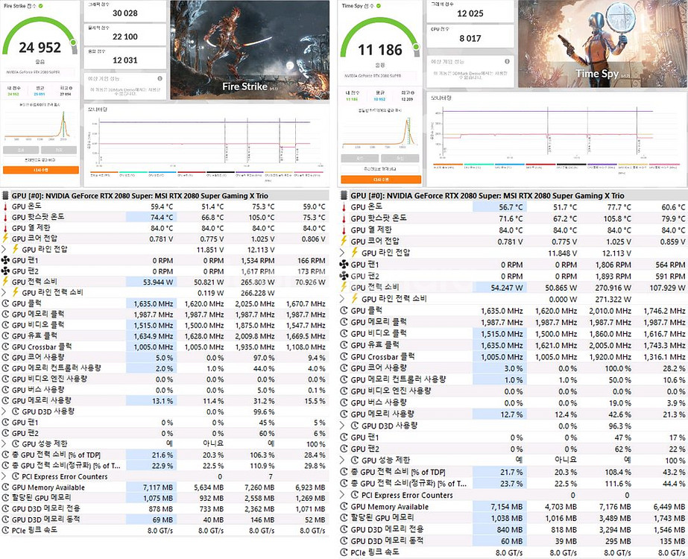
Task: Click gauge icon of GPU Crossbar 클럭, Time Spy list
Action: [344, 357]
